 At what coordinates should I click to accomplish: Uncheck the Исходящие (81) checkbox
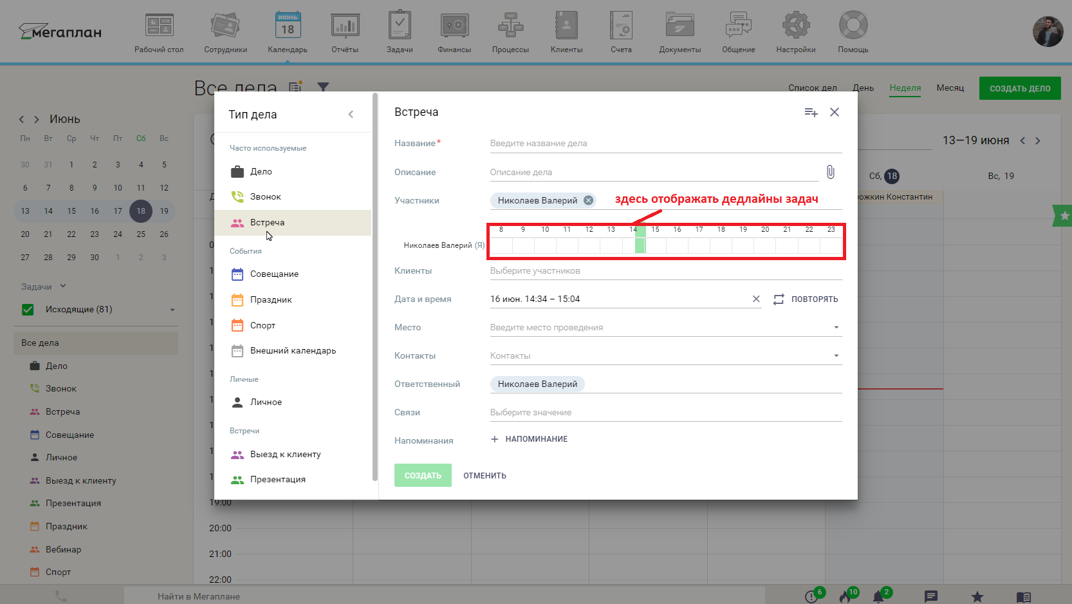(x=28, y=310)
